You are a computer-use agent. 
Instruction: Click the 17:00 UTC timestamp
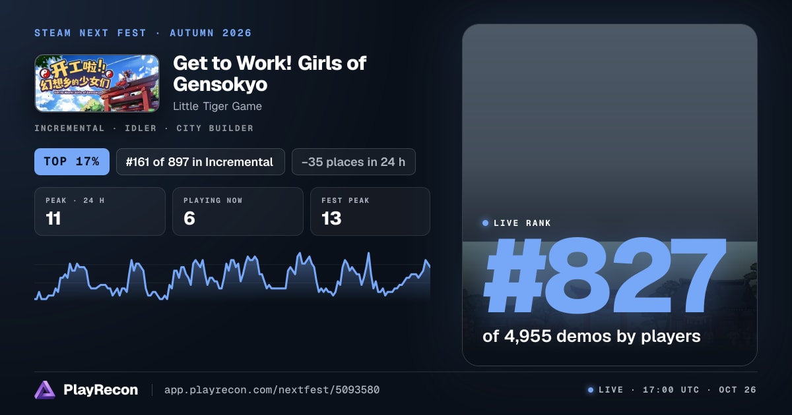click(672, 390)
